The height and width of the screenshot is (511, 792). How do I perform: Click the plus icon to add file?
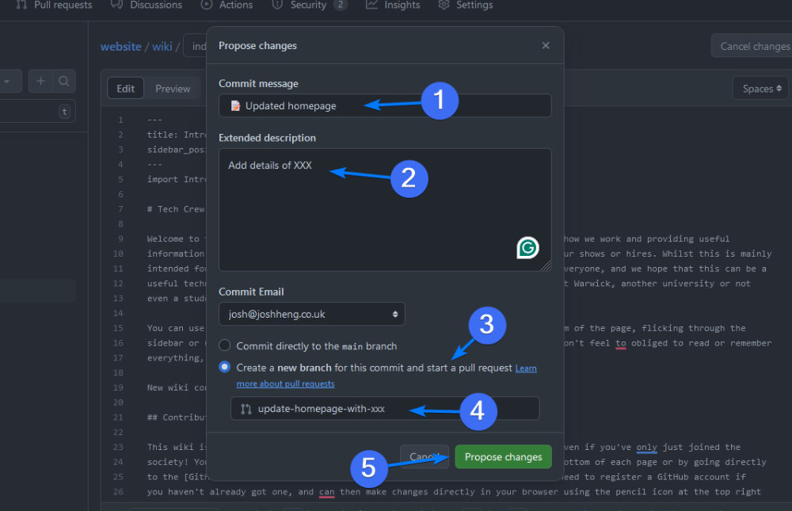(x=40, y=81)
